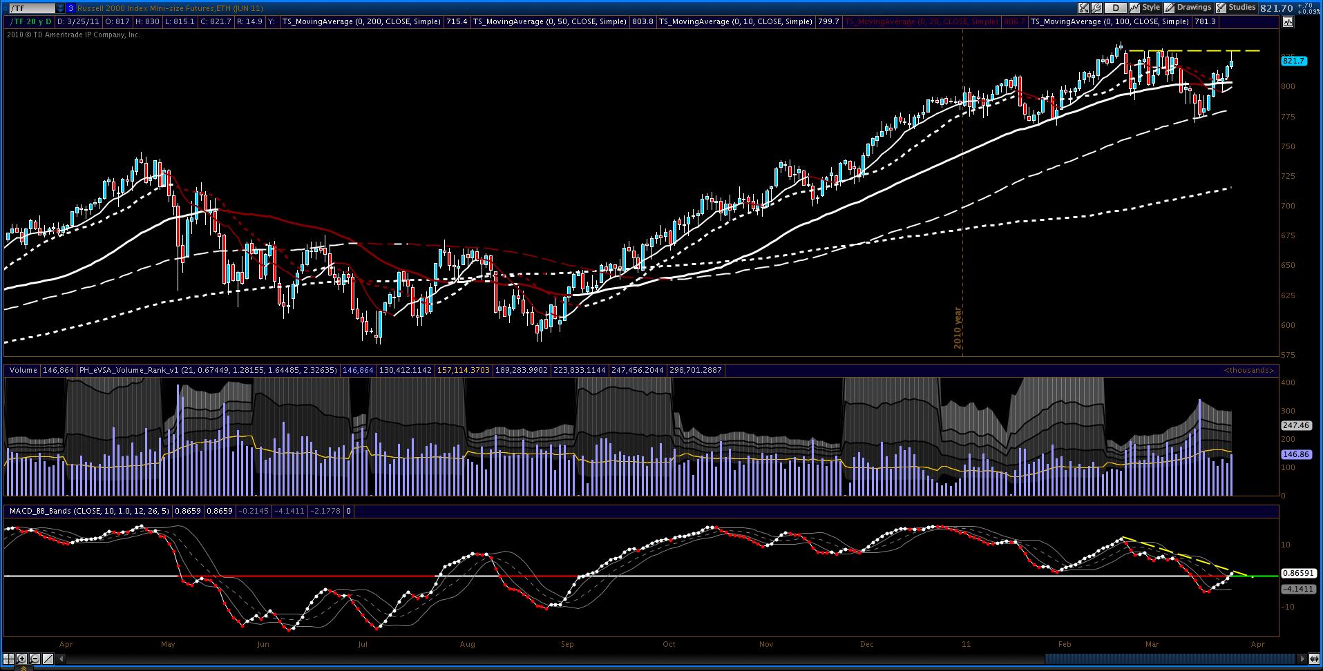
Task: Click the open value O: 817
Action: (117, 21)
